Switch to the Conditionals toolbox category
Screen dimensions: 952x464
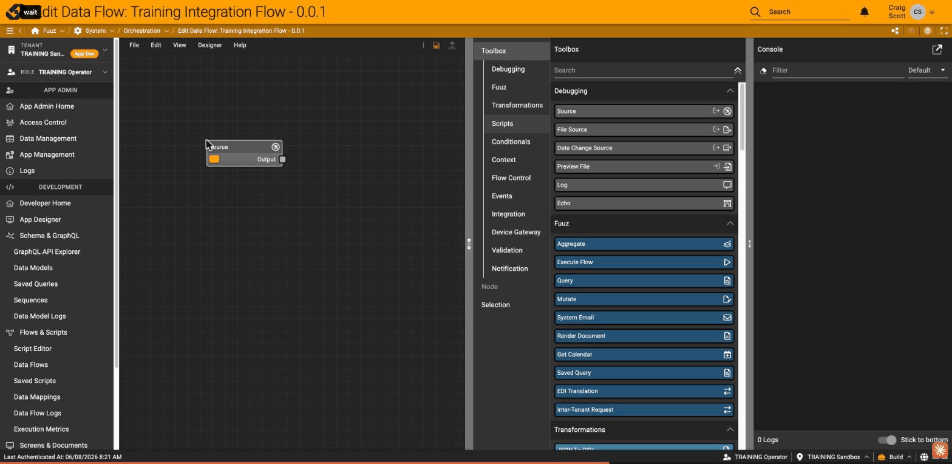(511, 142)
